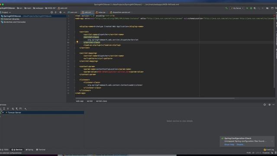Run My Server with green play icon

coord(247,8)
